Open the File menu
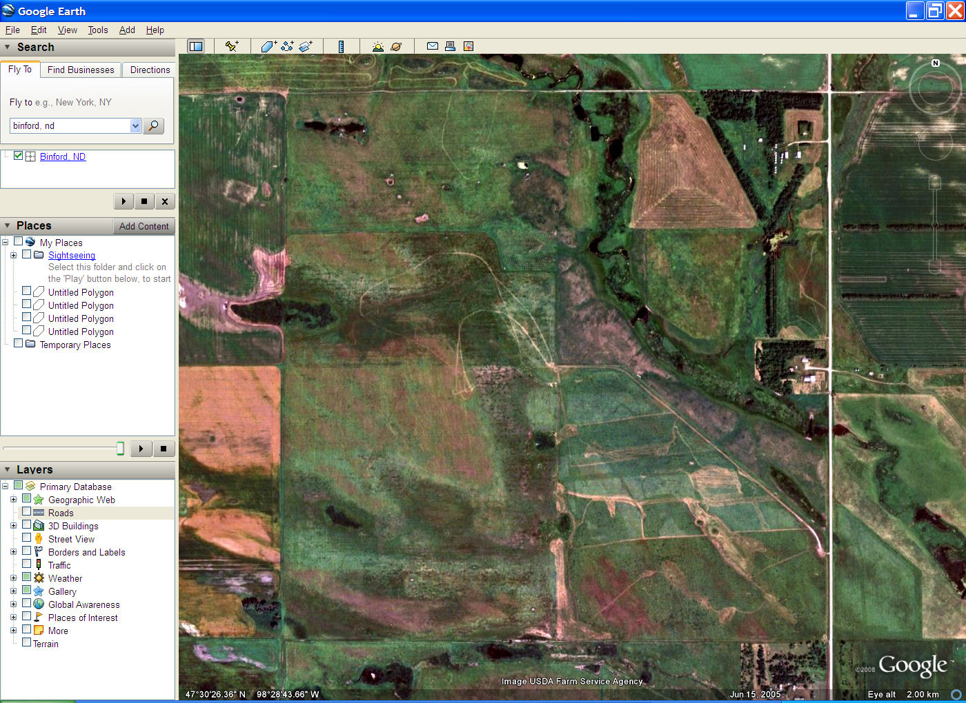966x703 pixels. click(12, 30)
